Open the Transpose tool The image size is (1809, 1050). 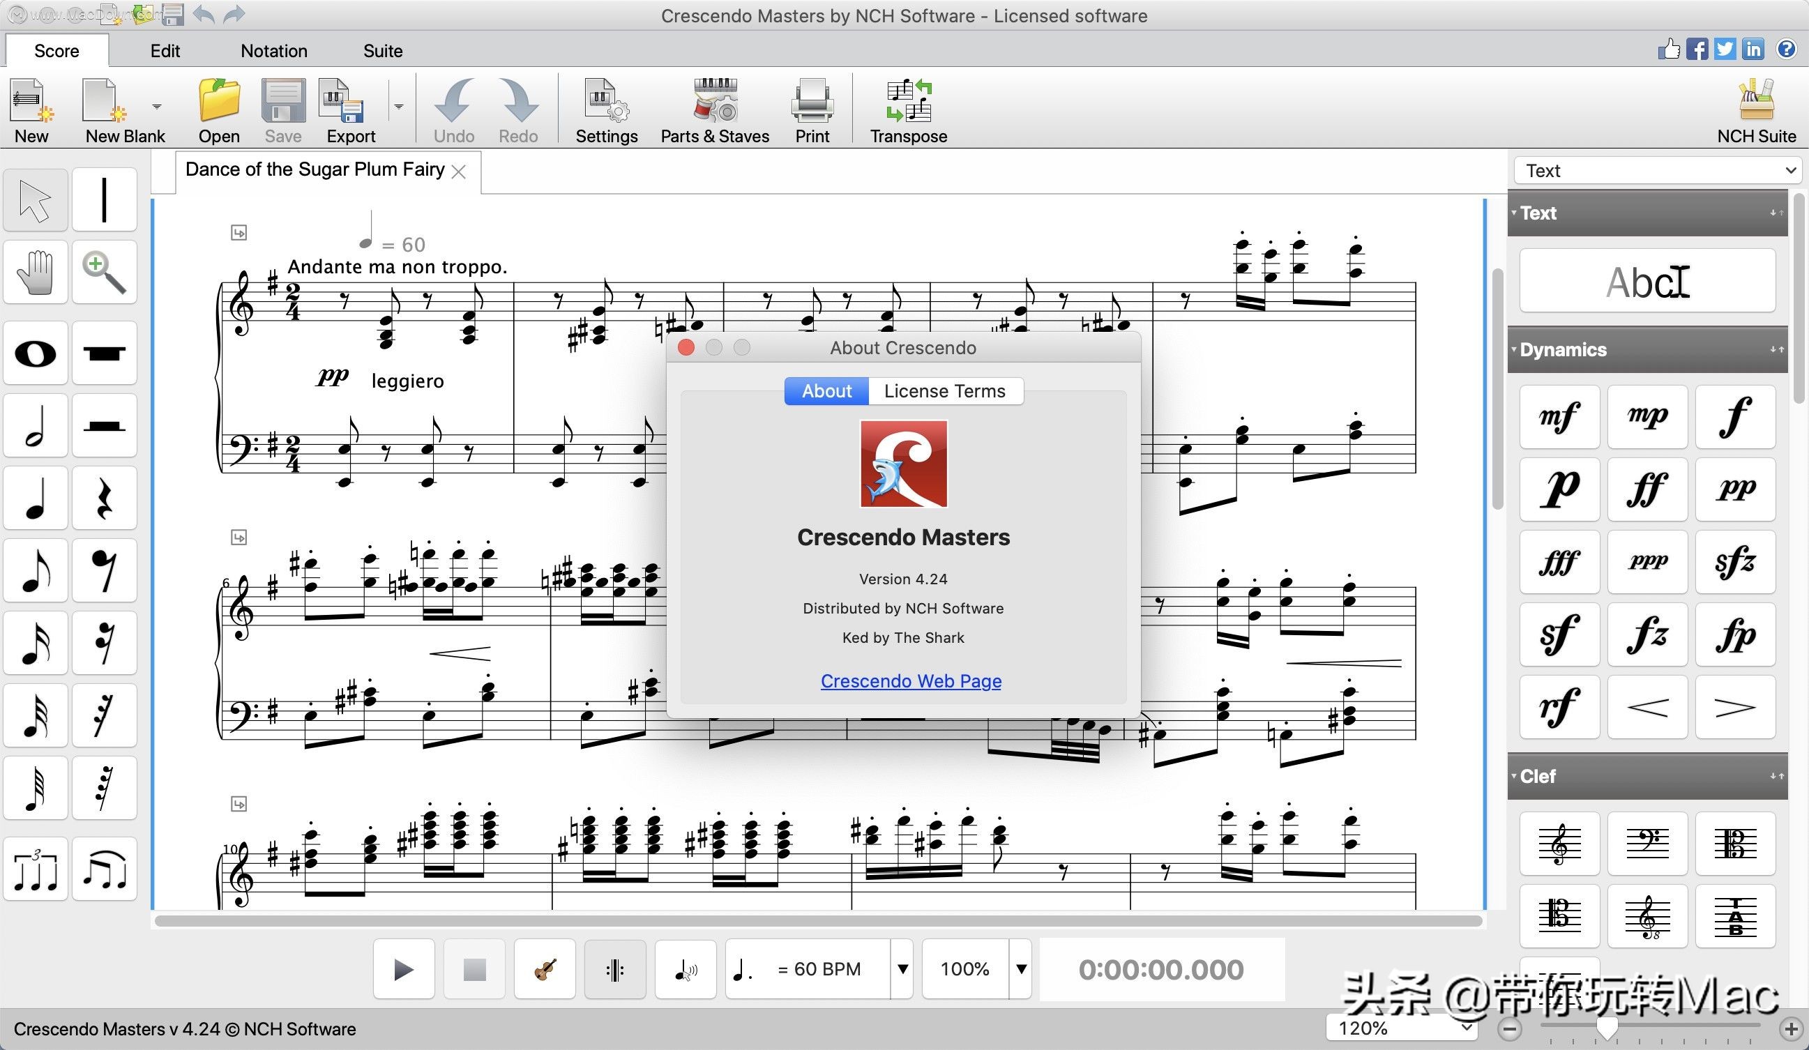(x=908, y=112)
